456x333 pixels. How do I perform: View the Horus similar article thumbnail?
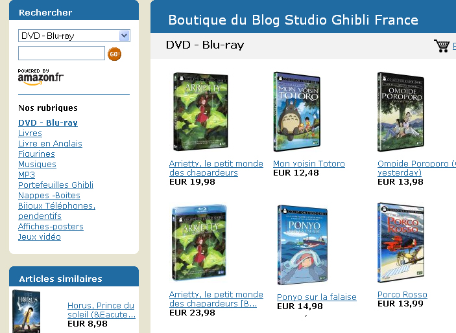26,312
